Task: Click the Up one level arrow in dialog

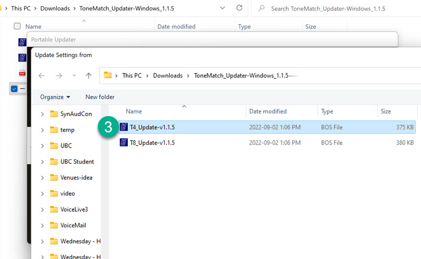Action: [x=89, y=76]
